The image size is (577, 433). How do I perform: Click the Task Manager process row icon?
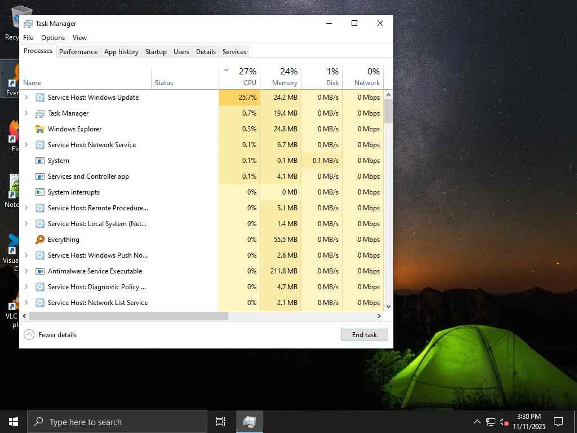click(40, 113)
